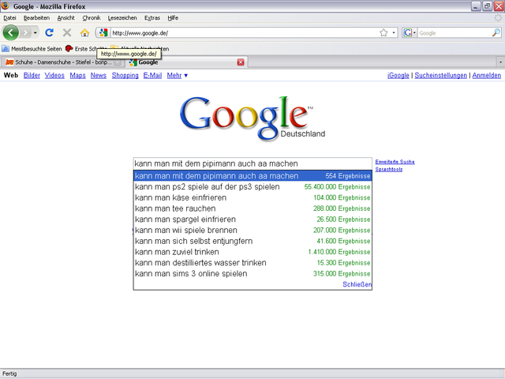Image resolution: width=505 pixels, height=379 pixels.
Task: Open the search engine selector with G icon
Action: pyautogui.click(x=410, y=32)
